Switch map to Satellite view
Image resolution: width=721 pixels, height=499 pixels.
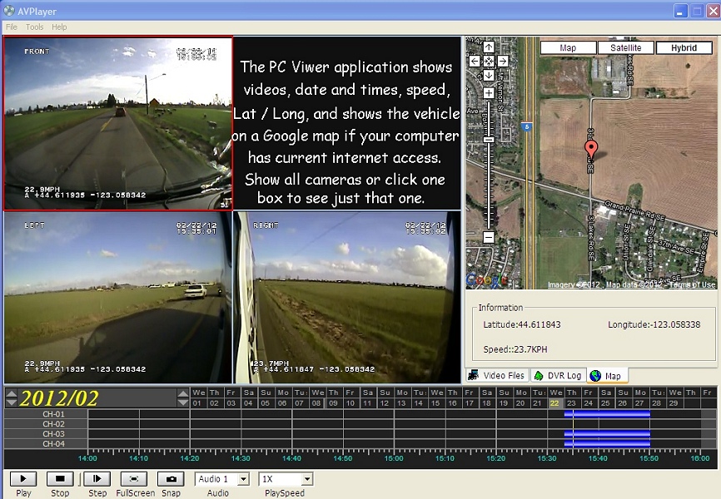click(625, 48)
